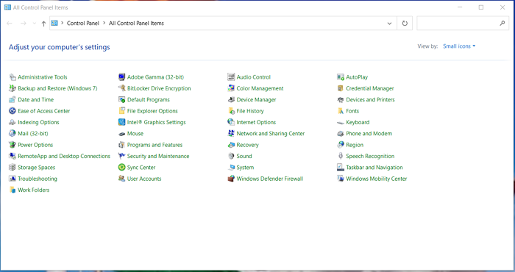Click the Control Panel icon in address bar

pos(54,24)
